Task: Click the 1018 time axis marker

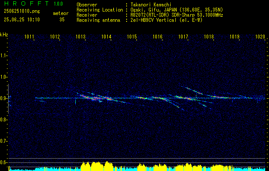Action: coord(209,36)
